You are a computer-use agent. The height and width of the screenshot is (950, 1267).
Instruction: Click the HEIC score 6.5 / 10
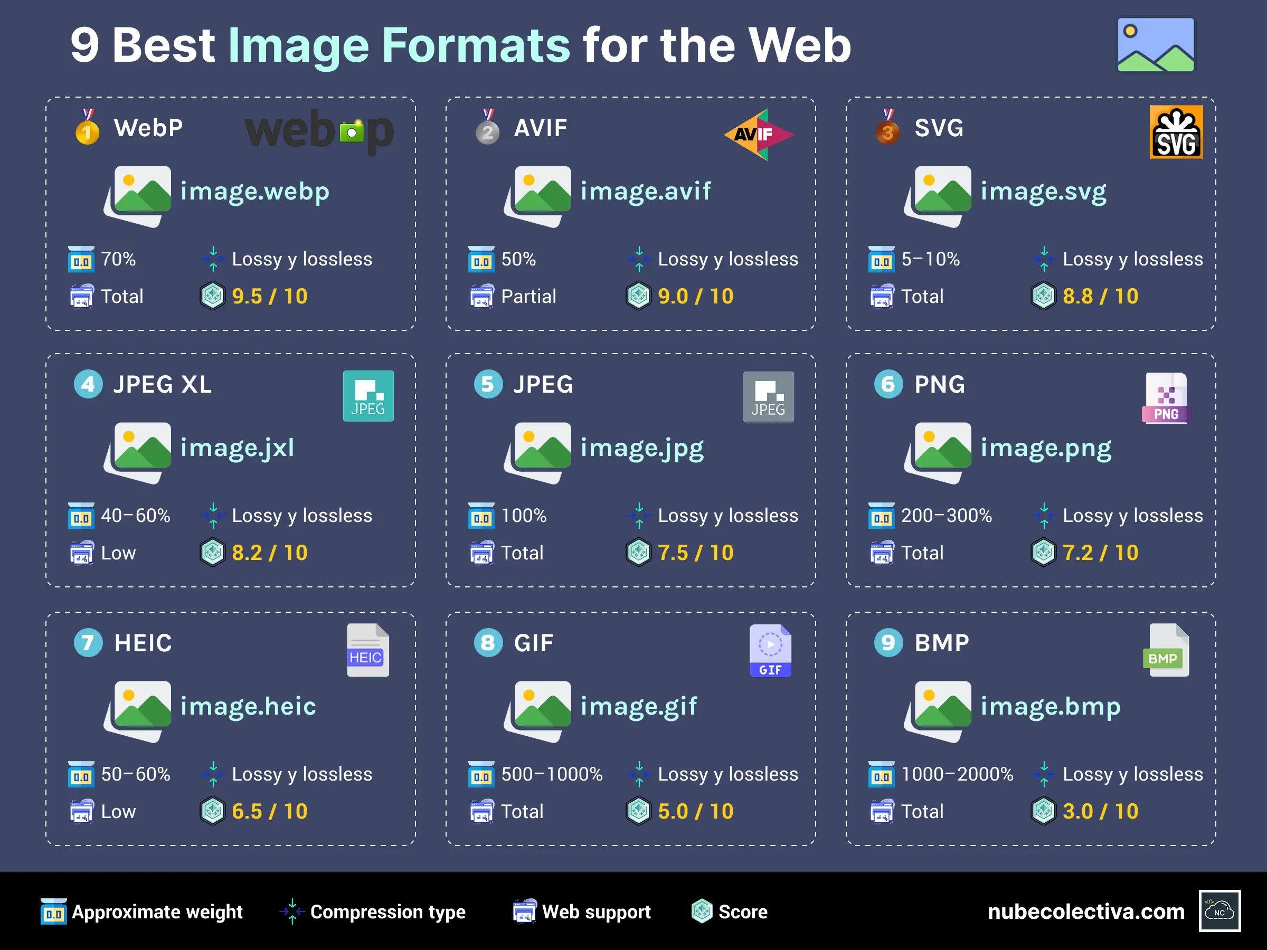tap(270, 811)
